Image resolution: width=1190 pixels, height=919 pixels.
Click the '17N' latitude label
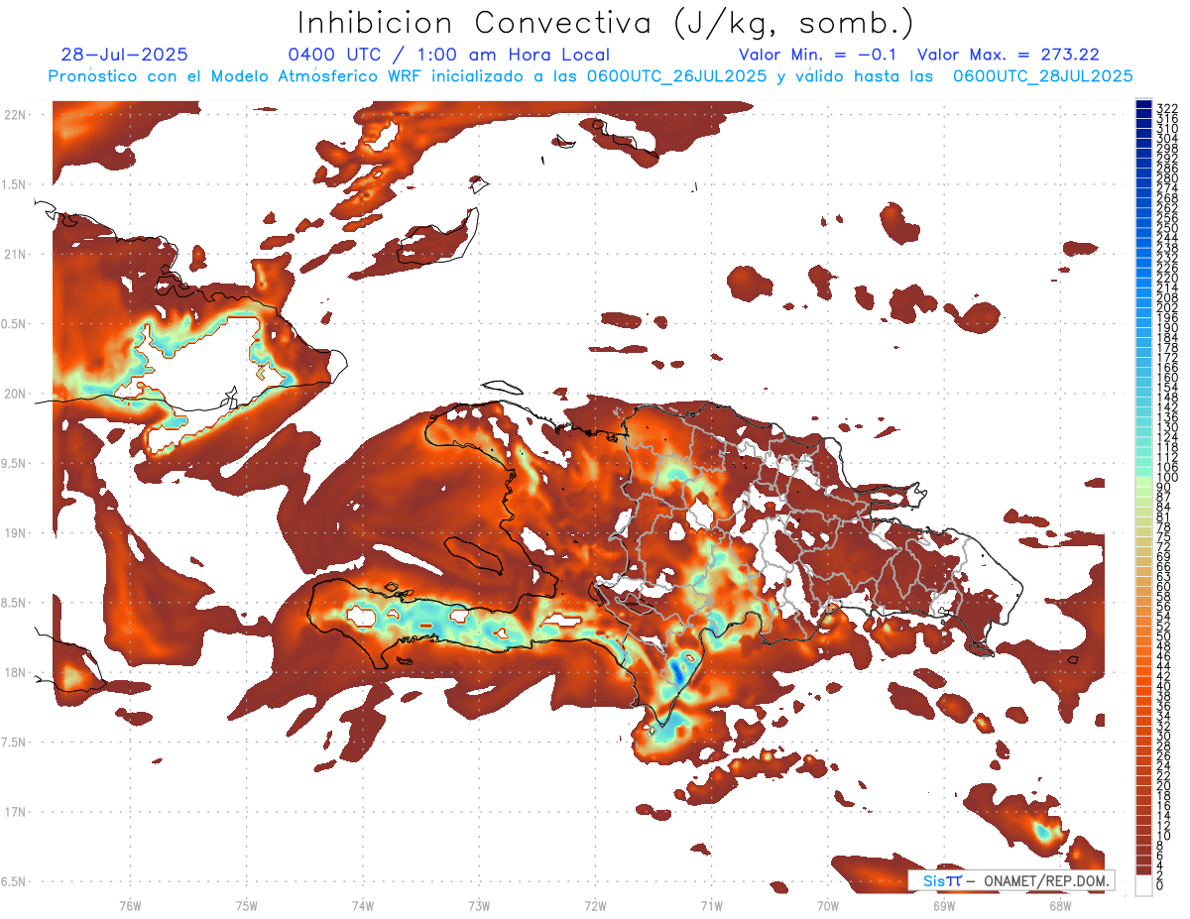coord(15,812)
